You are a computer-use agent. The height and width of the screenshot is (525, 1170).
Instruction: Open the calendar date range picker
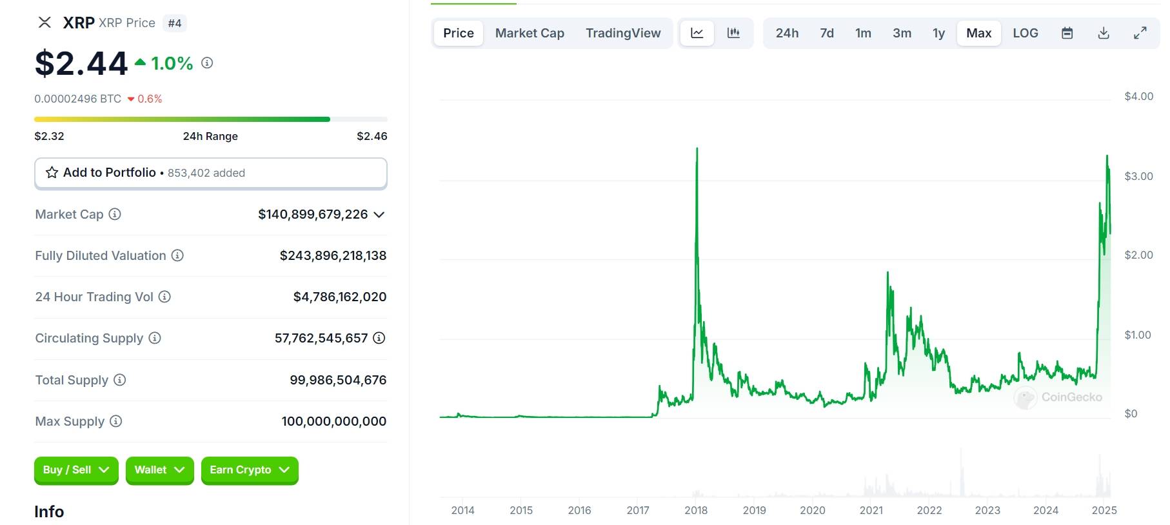pyautogui.click(x=1067, y=33)
